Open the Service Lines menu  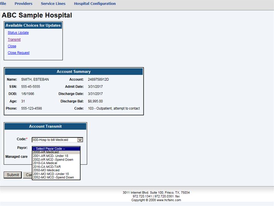(x=53, y=4)
